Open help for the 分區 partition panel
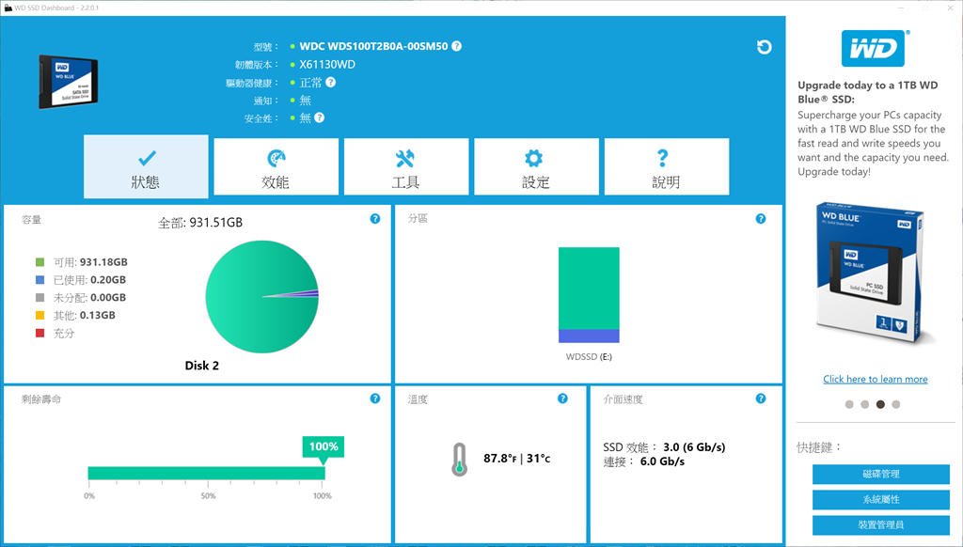The height and width of the screenshot is (547, 963). (x=761, y=218)
